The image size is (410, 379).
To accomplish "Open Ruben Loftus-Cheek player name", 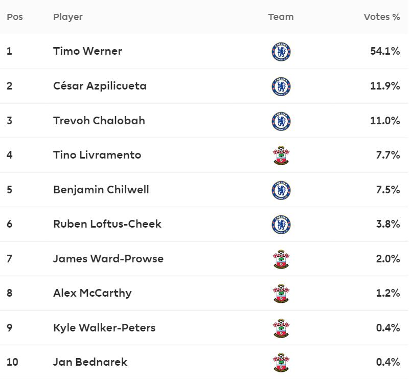I will point(107,224).
